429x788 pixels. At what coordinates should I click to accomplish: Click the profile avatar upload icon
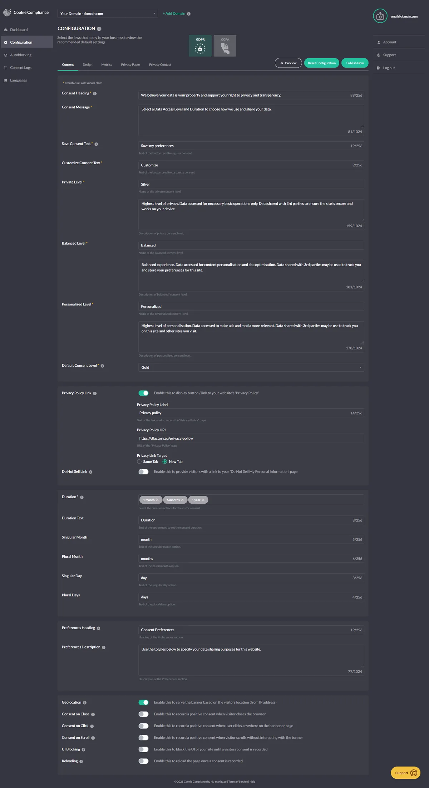(380, 16)
